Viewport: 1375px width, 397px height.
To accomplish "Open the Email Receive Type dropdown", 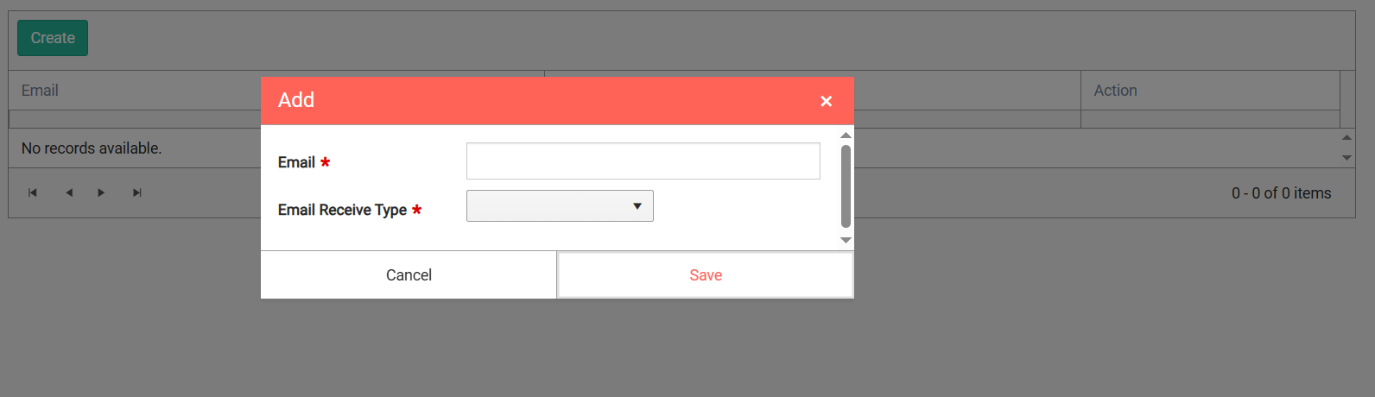I will 560,205.
